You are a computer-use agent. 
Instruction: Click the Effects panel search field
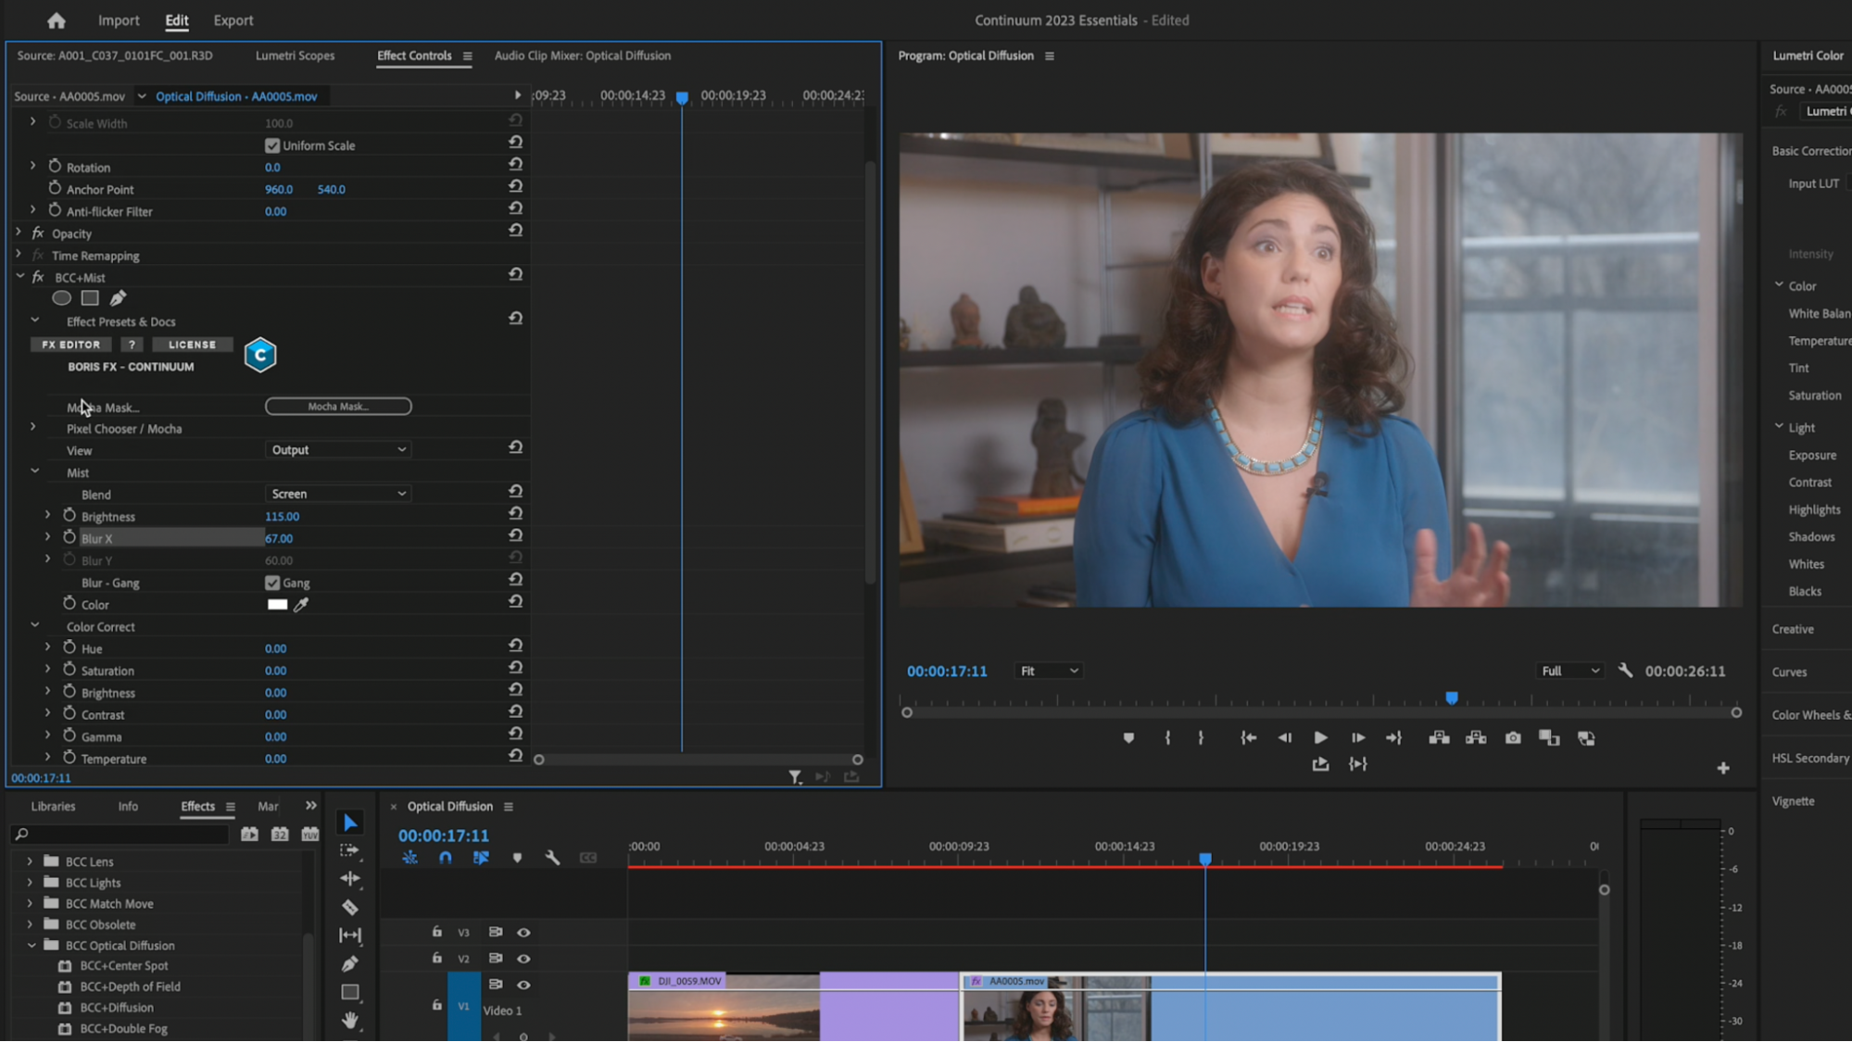120,835
